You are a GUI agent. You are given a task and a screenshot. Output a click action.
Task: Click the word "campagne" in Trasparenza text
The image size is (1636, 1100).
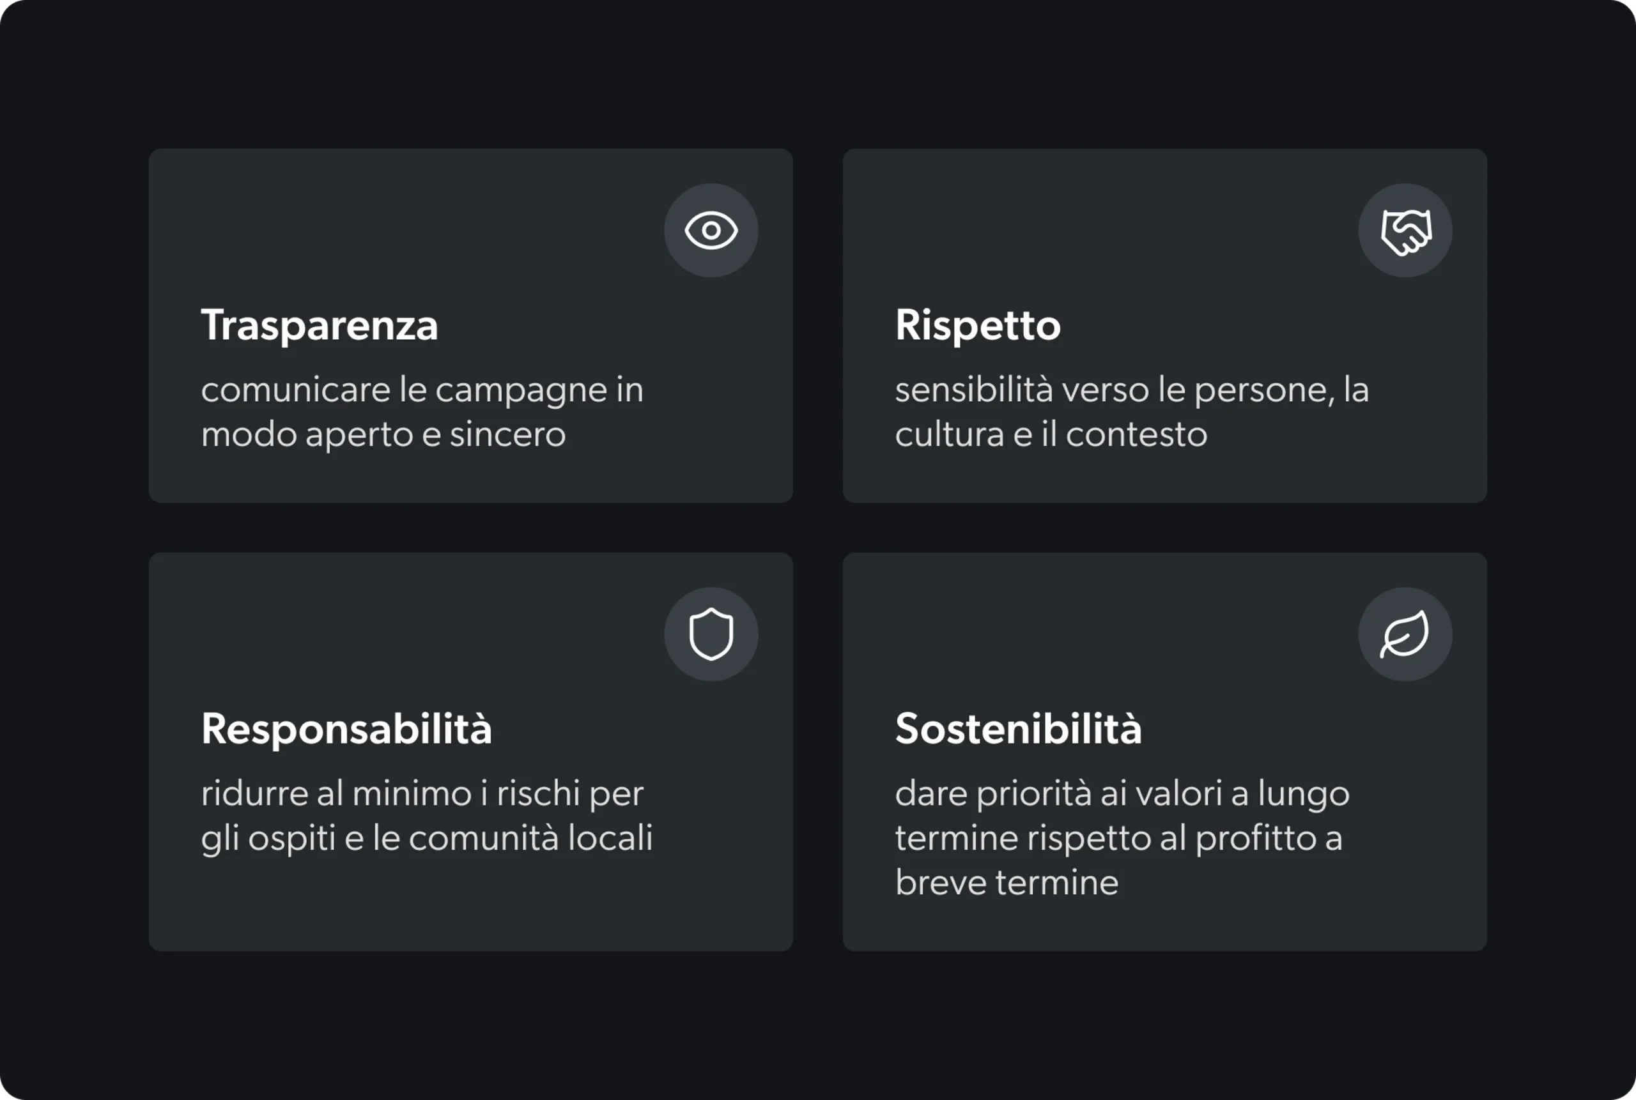(521, 391)
